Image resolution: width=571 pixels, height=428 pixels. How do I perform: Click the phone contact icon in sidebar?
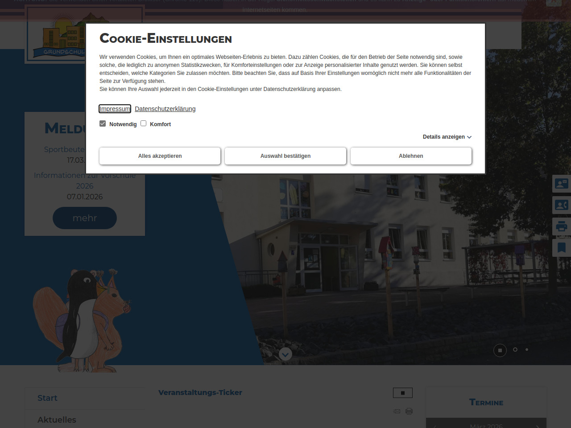coord(561,205)
